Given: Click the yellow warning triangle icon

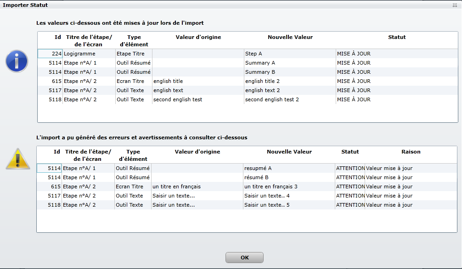Looking at the screenshot, I should pos(17,159).
